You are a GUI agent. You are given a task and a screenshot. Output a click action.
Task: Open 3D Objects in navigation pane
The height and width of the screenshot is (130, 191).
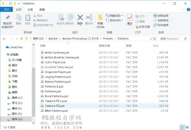[x=15, y=60]
